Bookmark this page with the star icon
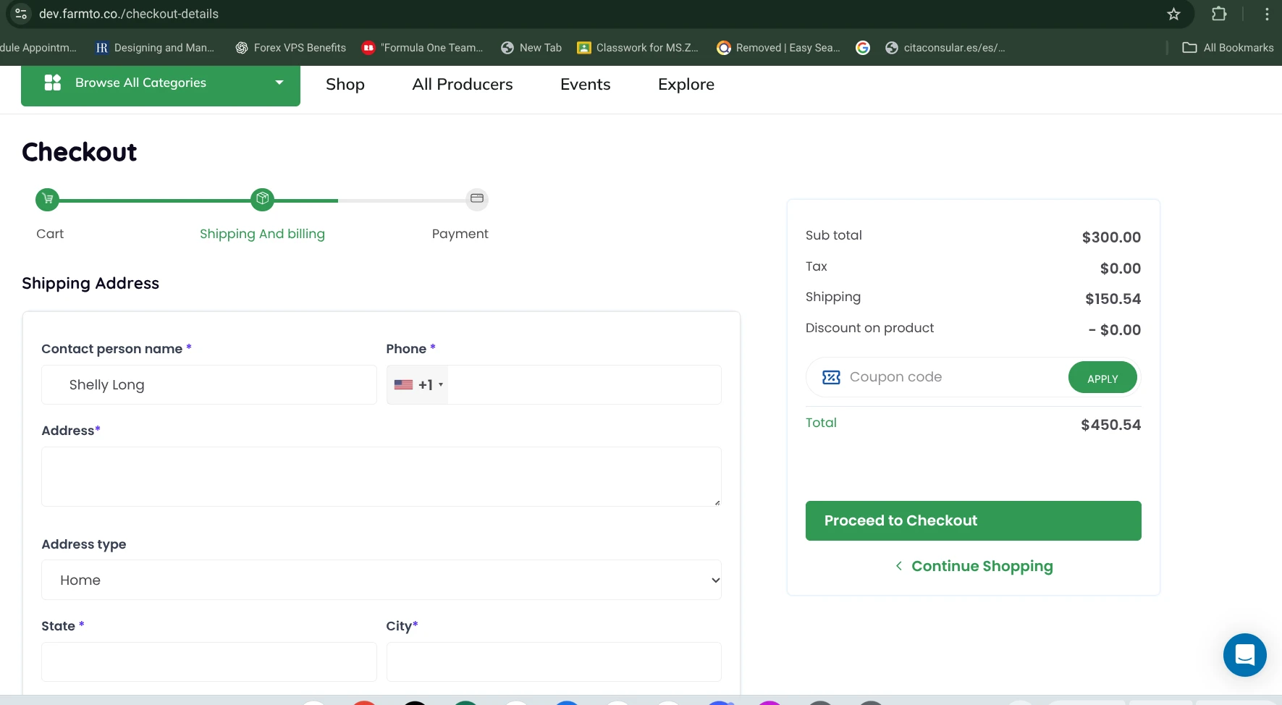Screen dimensions: 1282x705 [x=1173, y=14]
